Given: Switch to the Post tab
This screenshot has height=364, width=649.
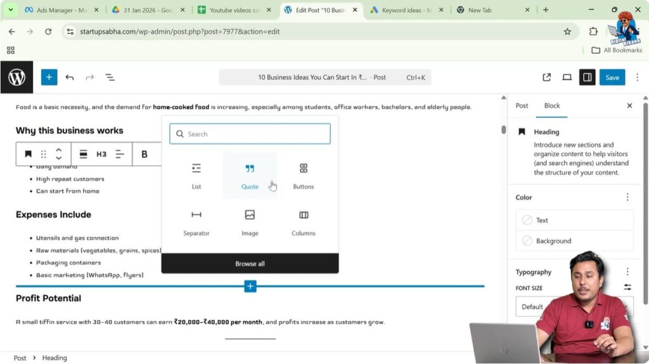Looking at the screenshot, I should [522, 106].
